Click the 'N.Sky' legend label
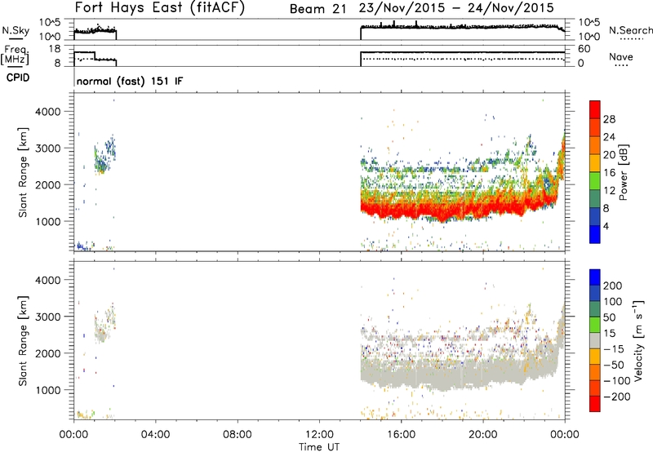 [x=16, y=30]
